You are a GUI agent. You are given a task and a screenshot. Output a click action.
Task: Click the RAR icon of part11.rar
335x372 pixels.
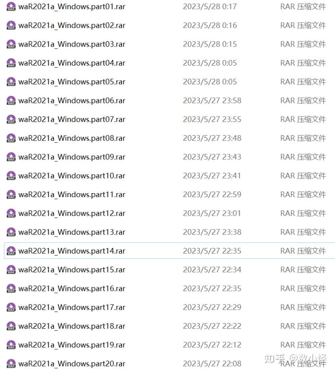(x=11, y=194)
